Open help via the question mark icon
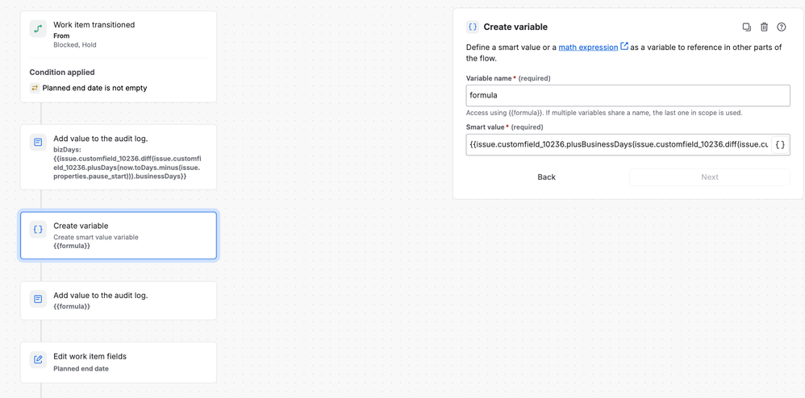Viewport: 805px width, 398px height. pyautogui.click(x=782, y=27)
